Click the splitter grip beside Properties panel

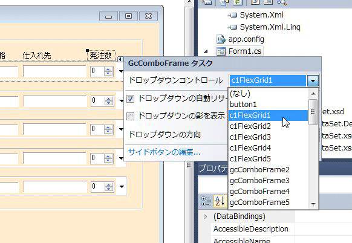189,165
